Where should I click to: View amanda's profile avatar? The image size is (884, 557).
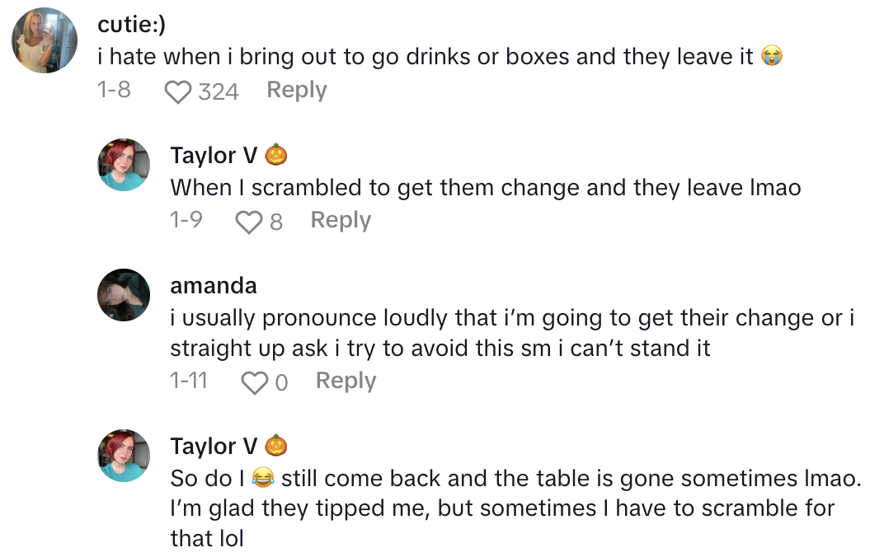[x=125, y=295]
